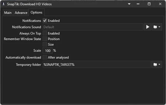Click the SnapTik download app icon
Screen dimensions: 166x105
(4, 4)
